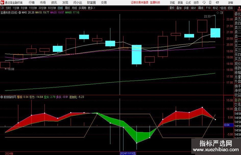Expand the 更多 period options
The width and height of the screenshot is (241, 155).
click(91, 8)
